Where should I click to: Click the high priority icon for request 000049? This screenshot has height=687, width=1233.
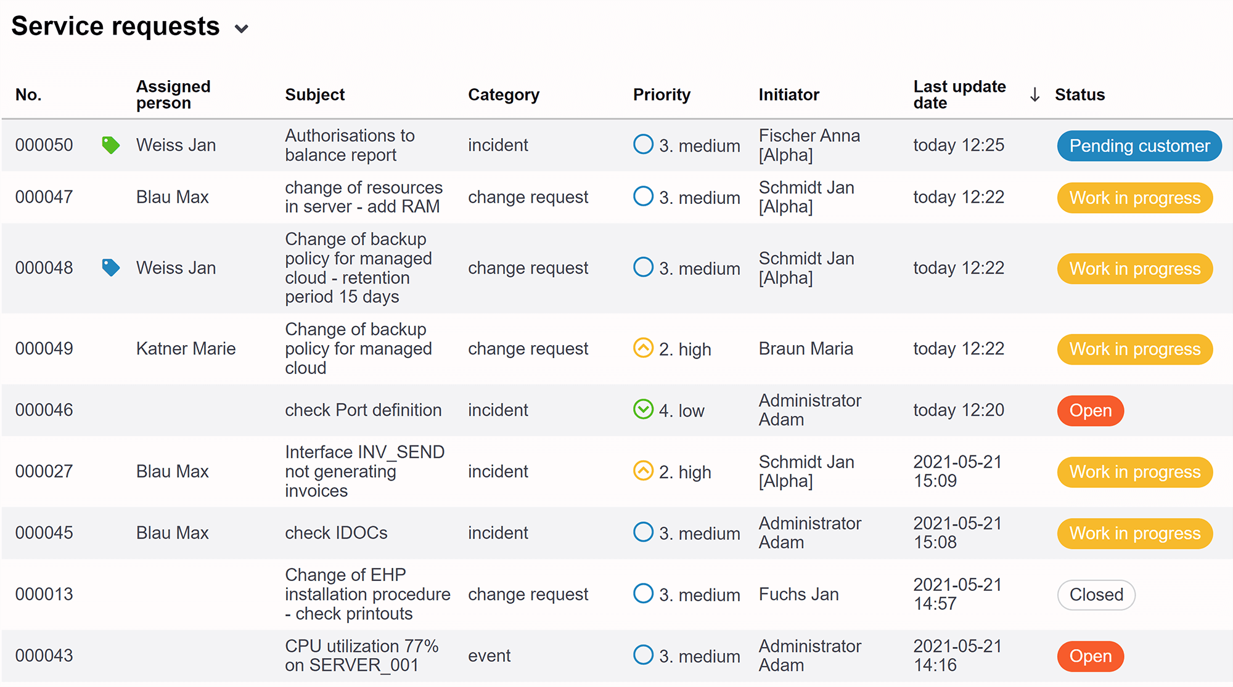pos(643,348)
